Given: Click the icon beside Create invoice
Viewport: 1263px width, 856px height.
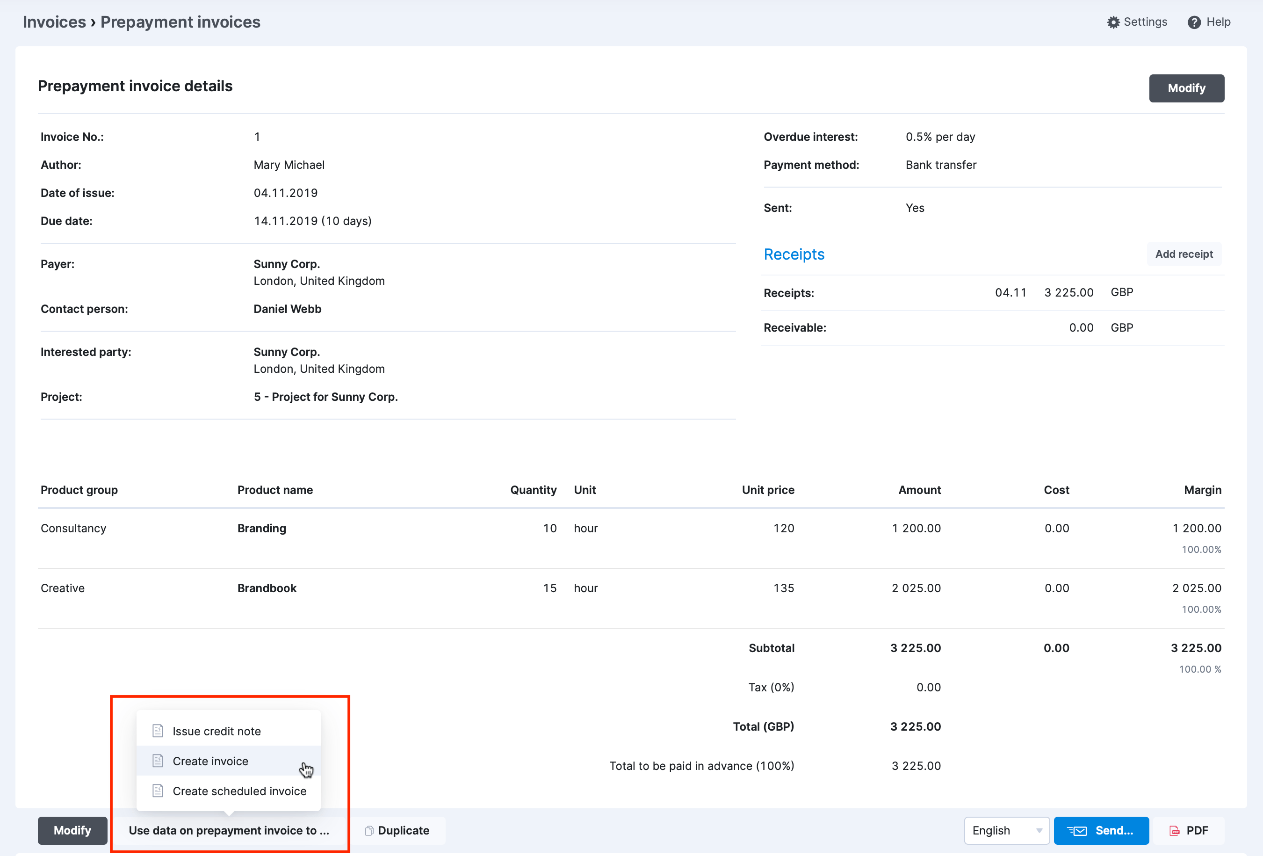Looking at the screenshot, I should 158,761.
